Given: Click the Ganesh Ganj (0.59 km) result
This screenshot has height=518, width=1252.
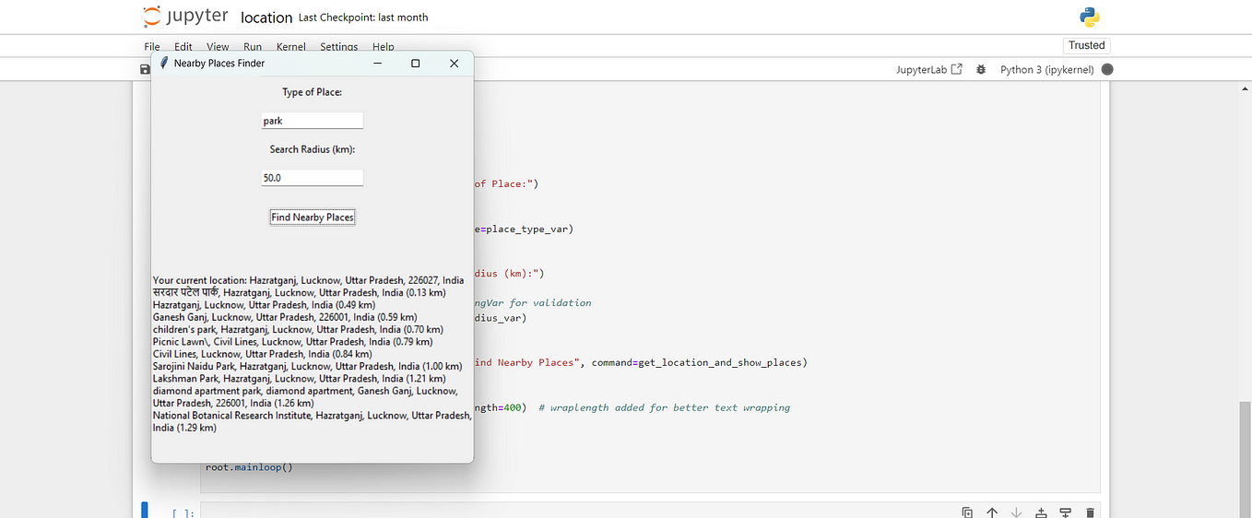Looking at the screenshot, I should point(285,317).
